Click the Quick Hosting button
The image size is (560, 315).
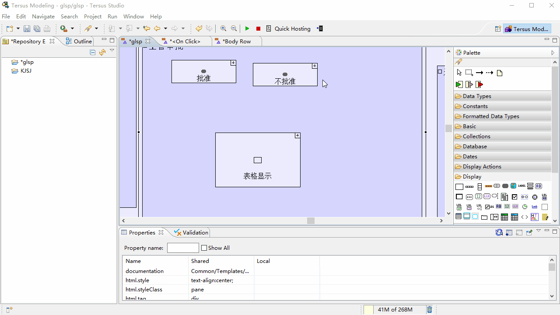[288, 28]
